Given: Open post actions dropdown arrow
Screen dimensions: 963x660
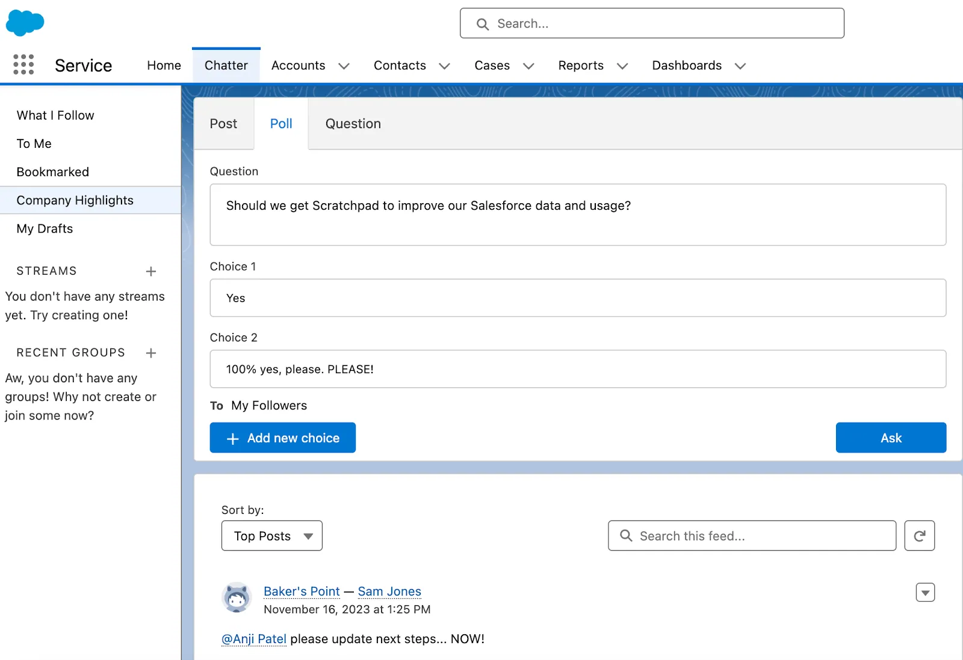Looking at the screenshot, I should (925, 593).
